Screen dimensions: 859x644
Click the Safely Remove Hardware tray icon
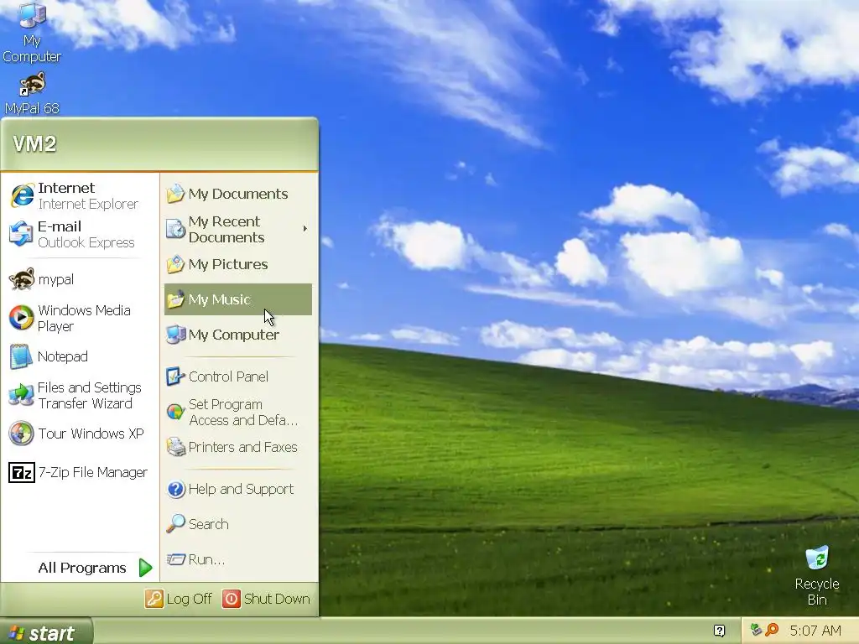point(756,630)
